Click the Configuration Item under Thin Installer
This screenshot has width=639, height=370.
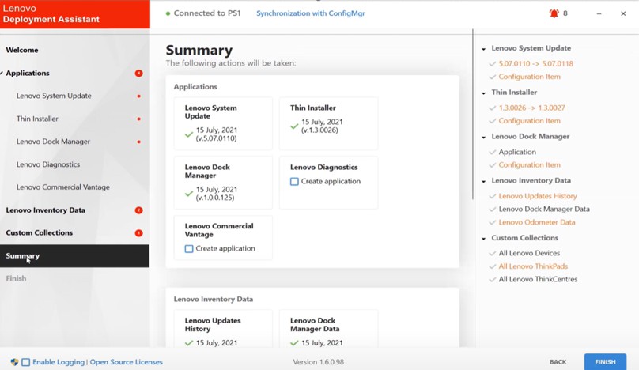529,121
